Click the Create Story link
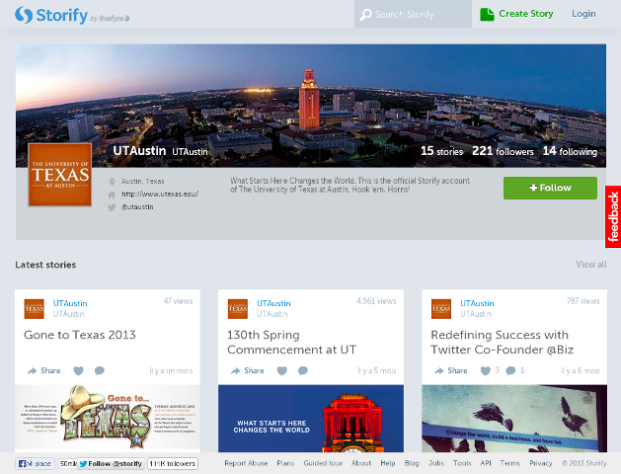 (525, 14)
